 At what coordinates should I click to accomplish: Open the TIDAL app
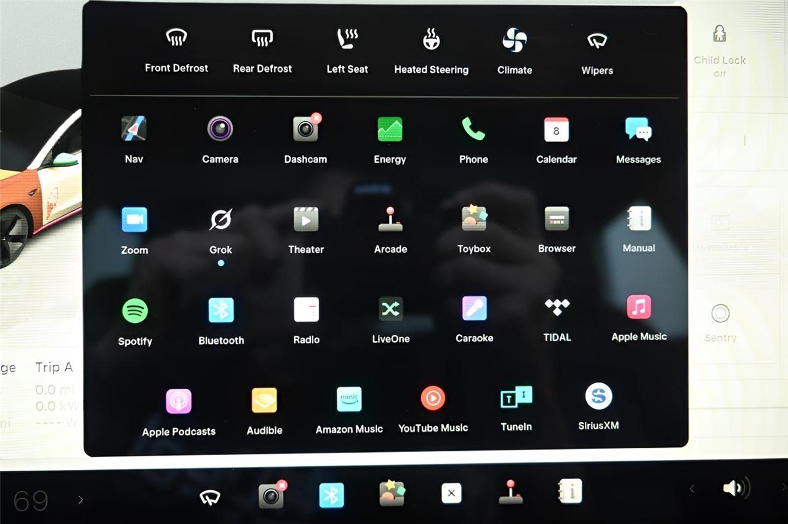(557, 308)
